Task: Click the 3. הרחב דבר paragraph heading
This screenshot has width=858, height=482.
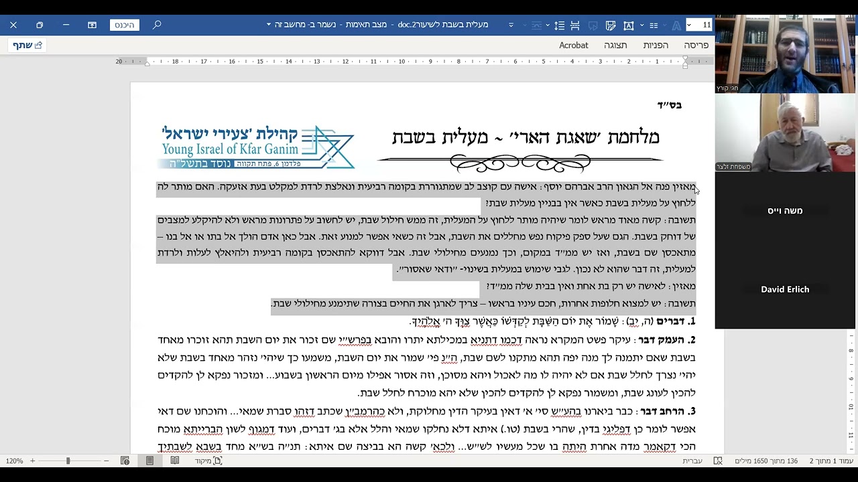Action: click(x=668, y=410)
